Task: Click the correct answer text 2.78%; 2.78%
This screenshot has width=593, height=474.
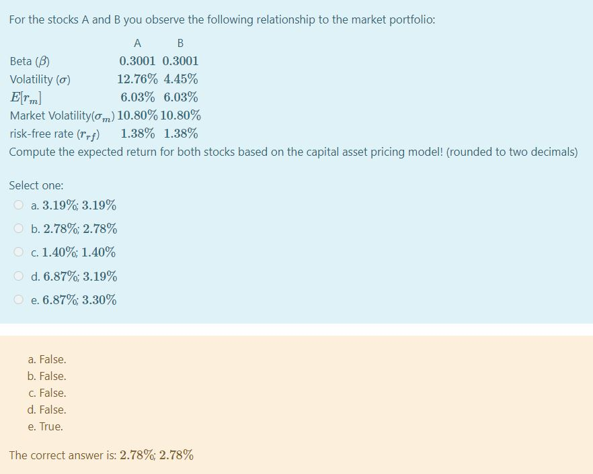Action: point(158,455)
